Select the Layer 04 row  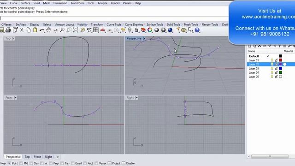(x=271, y=72)
